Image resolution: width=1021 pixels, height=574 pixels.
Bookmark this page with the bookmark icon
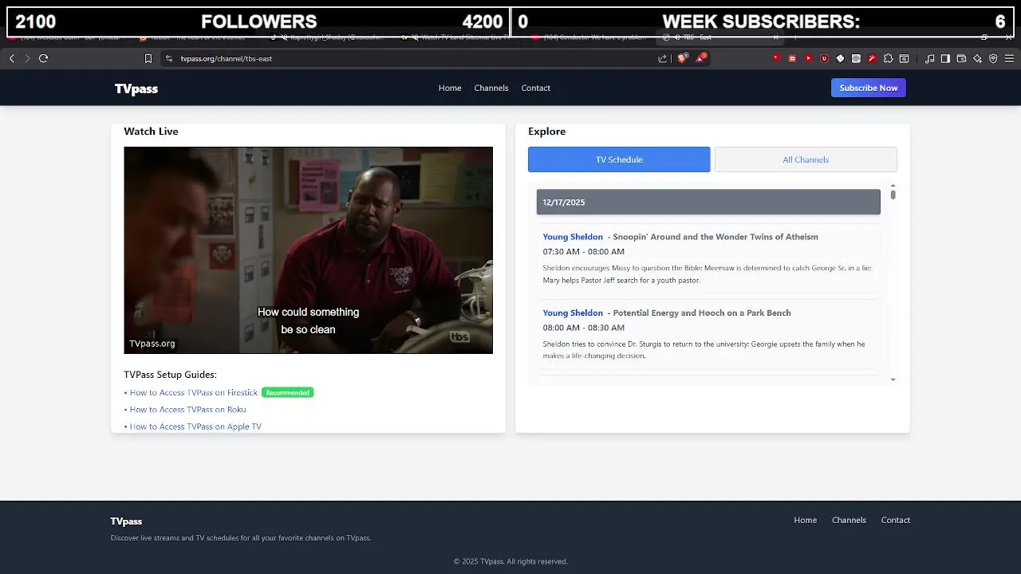click(148, 58)
